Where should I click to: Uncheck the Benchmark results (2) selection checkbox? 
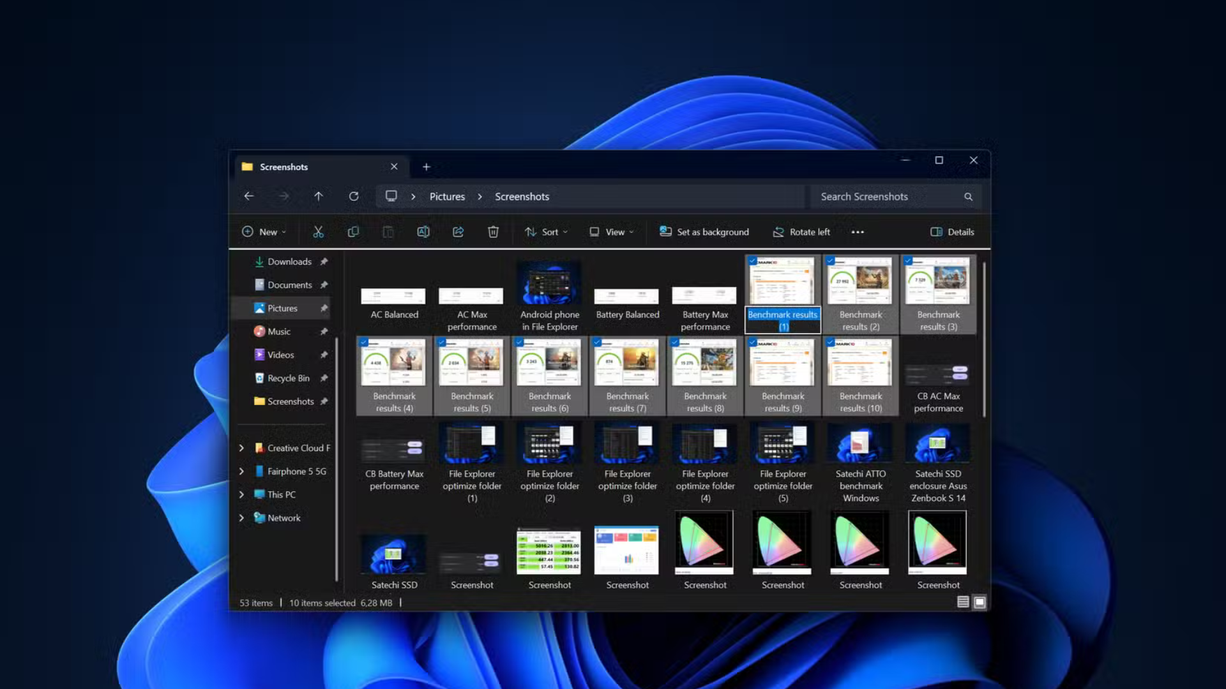(831, 261)
